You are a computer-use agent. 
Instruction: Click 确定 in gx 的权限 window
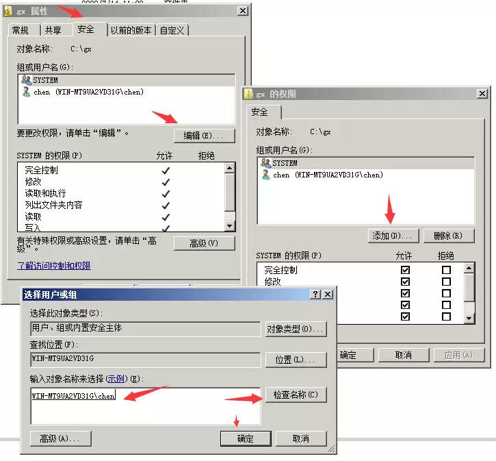355,355
